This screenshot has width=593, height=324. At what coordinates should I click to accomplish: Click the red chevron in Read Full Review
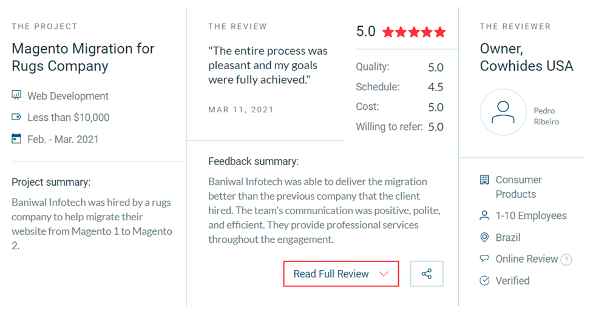coord(384,274)
